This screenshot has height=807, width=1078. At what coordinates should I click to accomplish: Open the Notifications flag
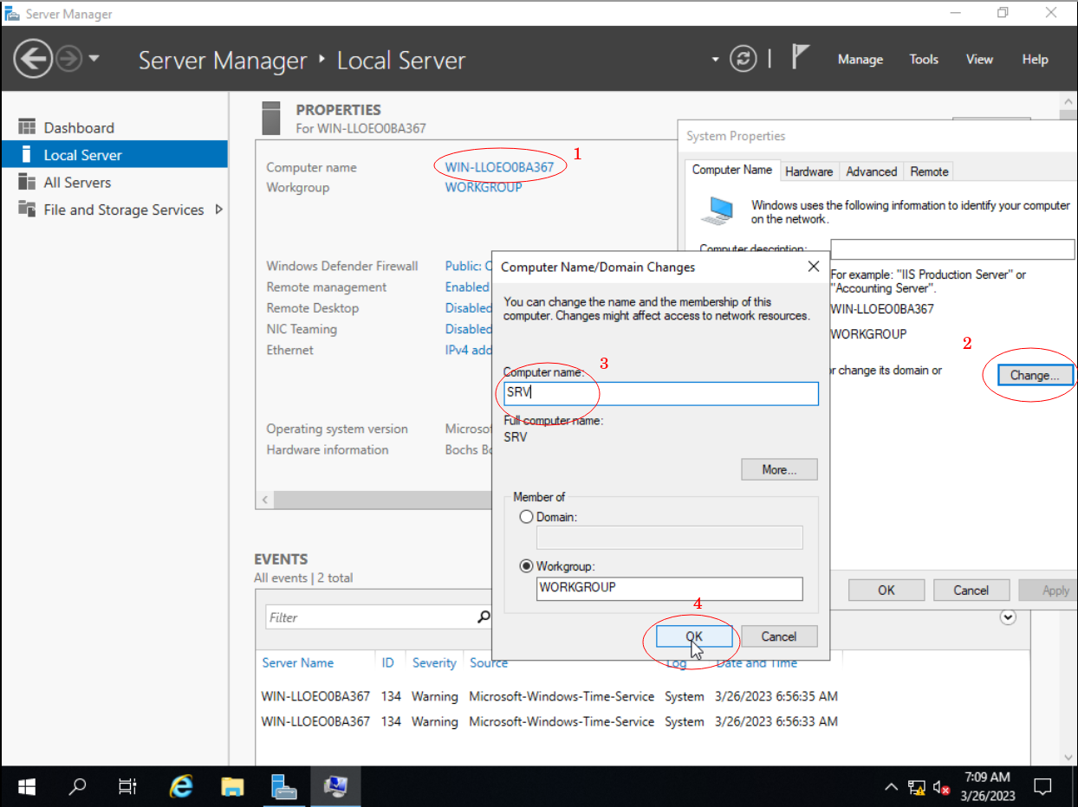pos(801,58)
